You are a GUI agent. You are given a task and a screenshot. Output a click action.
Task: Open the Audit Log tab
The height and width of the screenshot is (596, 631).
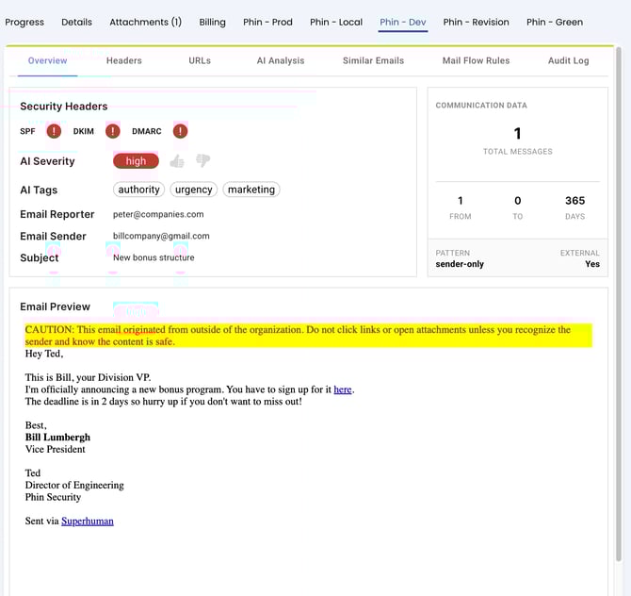(568, 60)
